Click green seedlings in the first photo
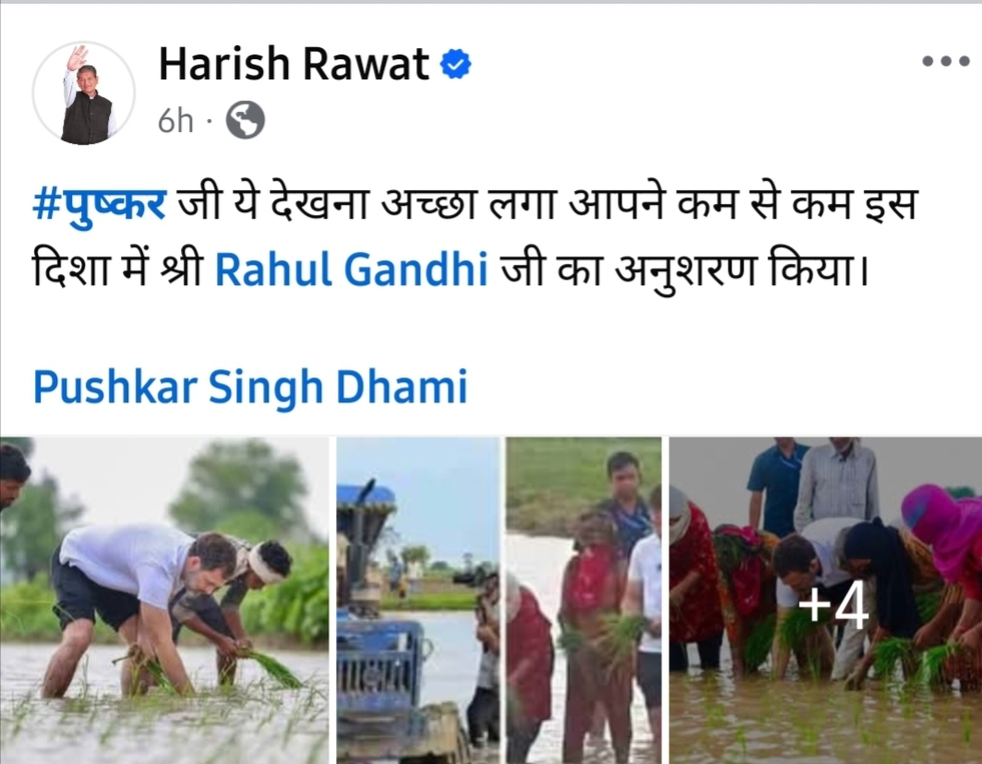 click(270, 667)
